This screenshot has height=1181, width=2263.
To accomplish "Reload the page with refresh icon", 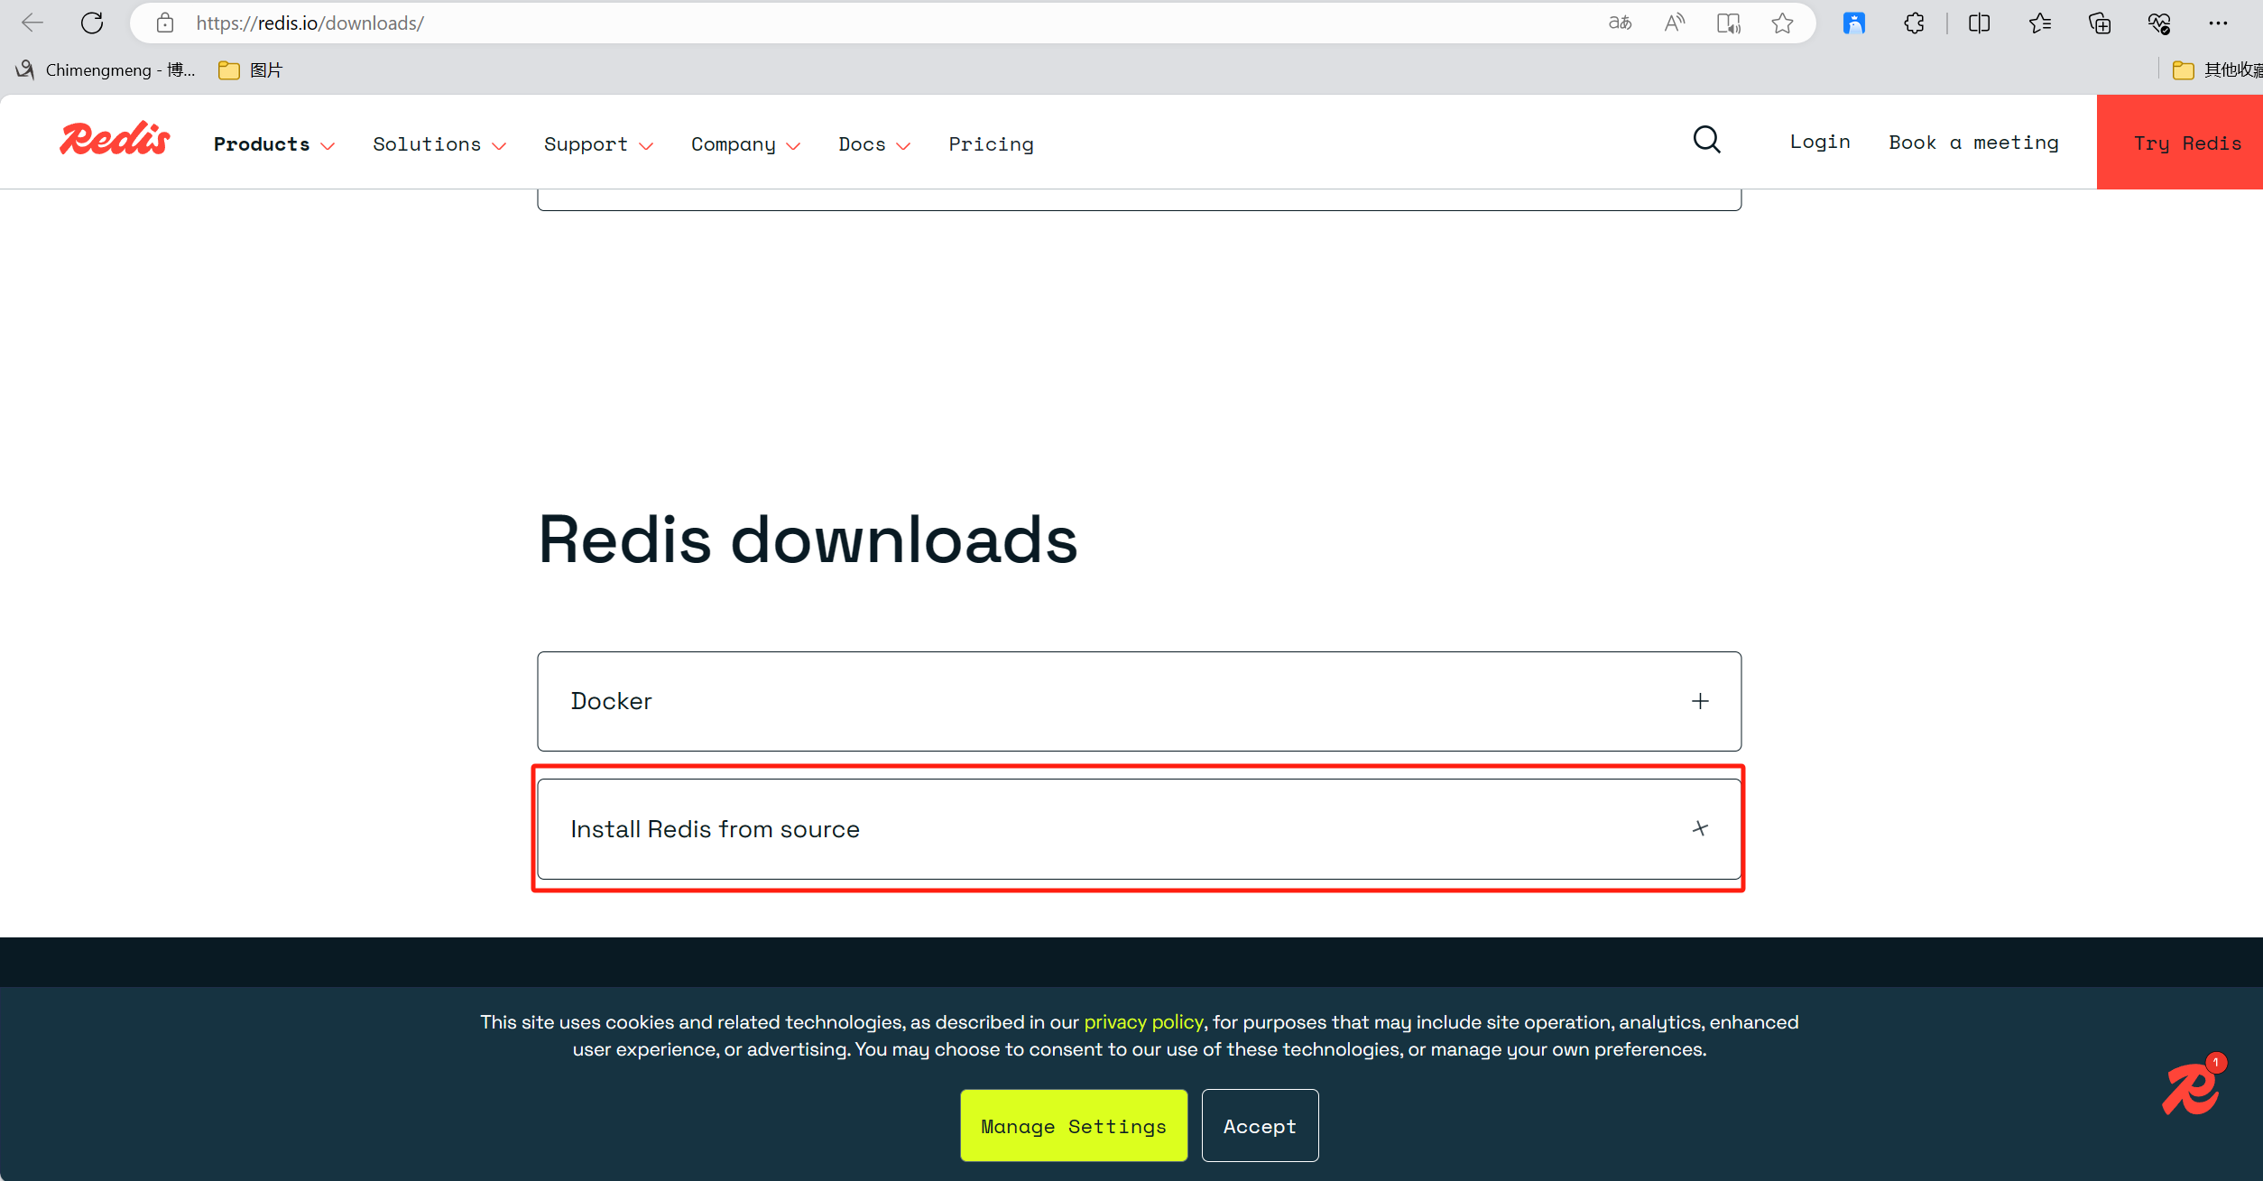I will pos(92,23).
